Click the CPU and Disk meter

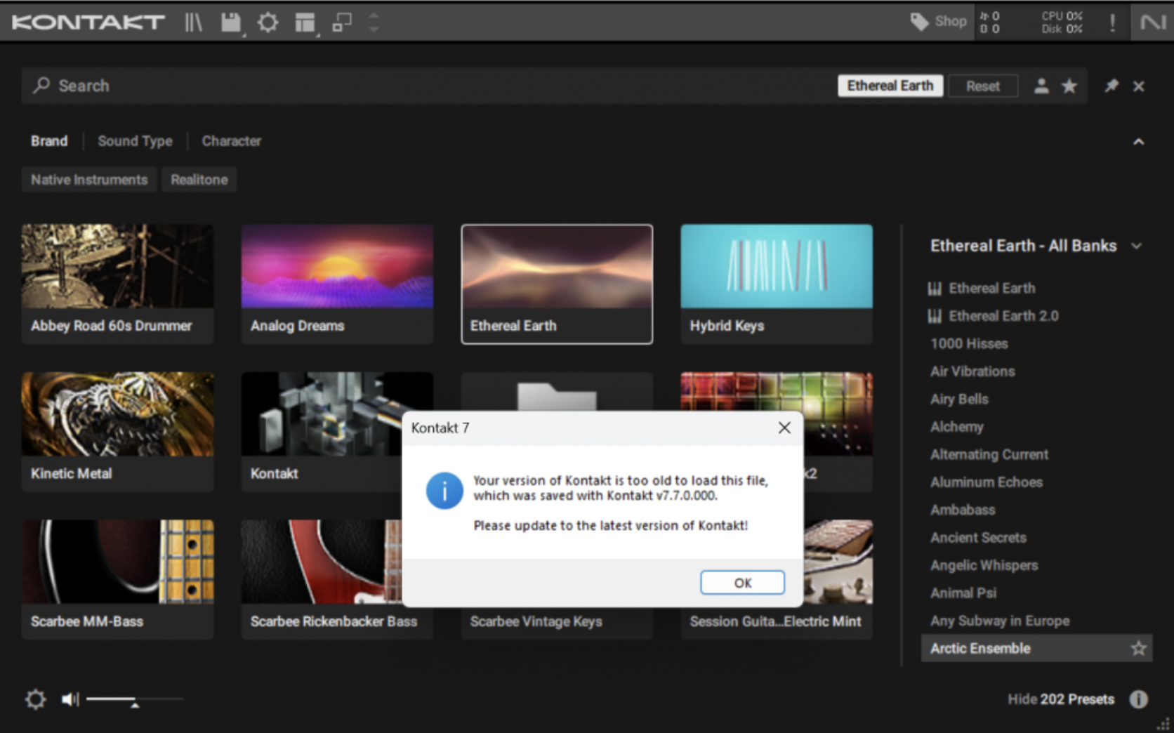click(x=1061, y=22)
